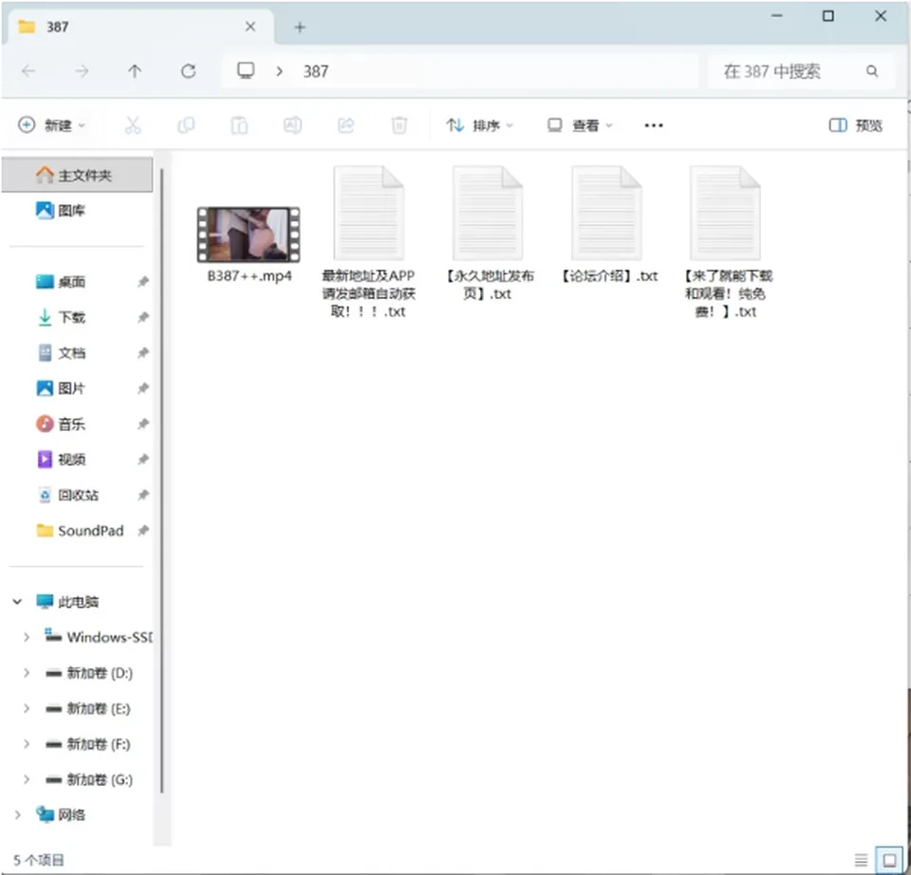Add a new tab with plus icon
Image resolution: width=911 pixels, height=875 pixels.
point(299,28)
